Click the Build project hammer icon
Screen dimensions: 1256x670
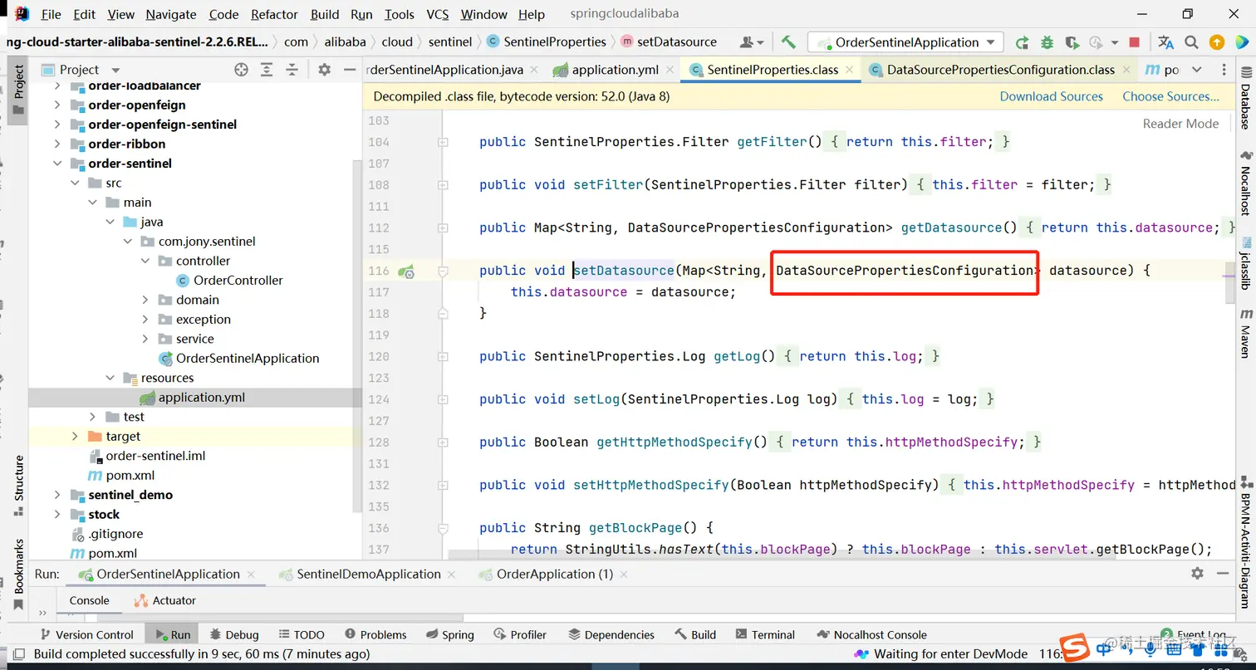point(788,42)
